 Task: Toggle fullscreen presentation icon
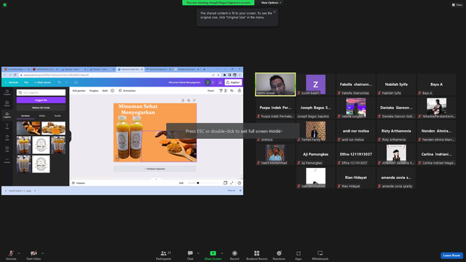coord(232,183)
